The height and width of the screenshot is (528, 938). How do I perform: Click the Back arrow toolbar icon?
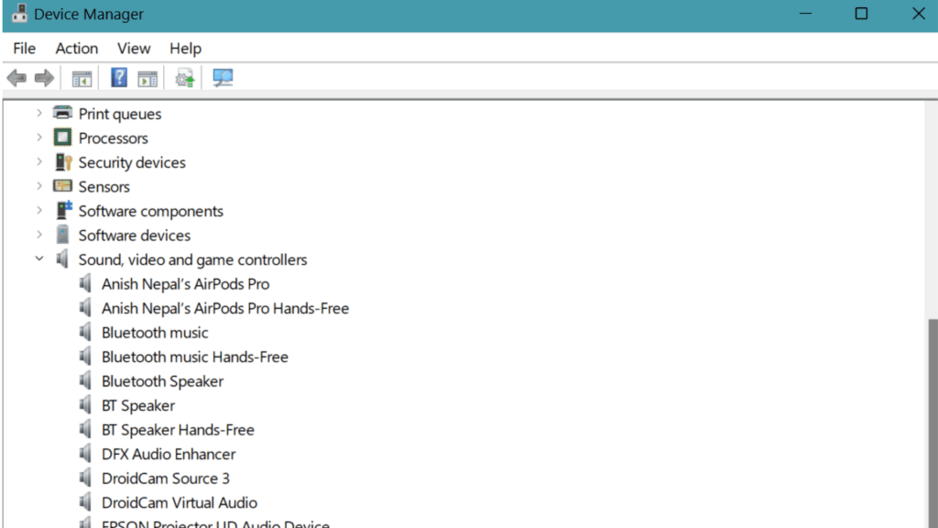[16, 78]
